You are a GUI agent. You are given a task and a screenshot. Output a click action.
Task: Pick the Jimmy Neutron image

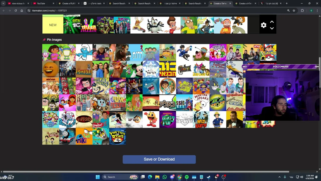[x=172, y=25]
